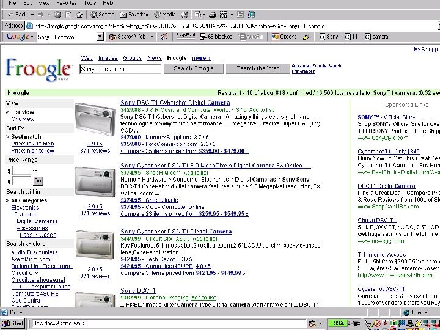Image resolution: width=440 pixels, height=330 pixels.
Task: Open the Search pane from the IE toolbar
Action: tap(103, 14)
